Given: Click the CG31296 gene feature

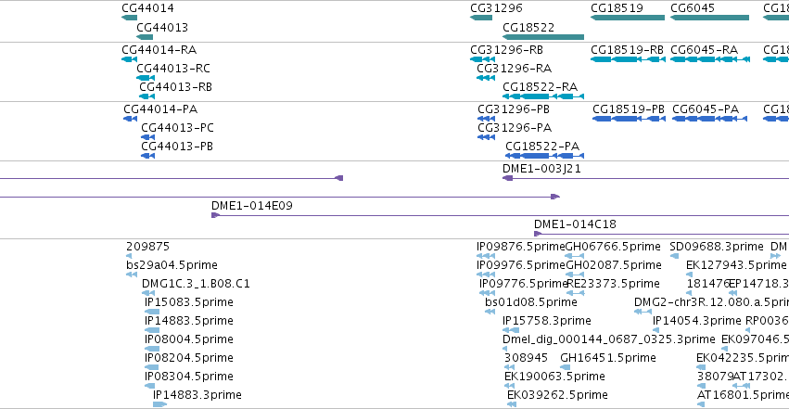Looking at the screenshot, I should click(x=481, y=18).
